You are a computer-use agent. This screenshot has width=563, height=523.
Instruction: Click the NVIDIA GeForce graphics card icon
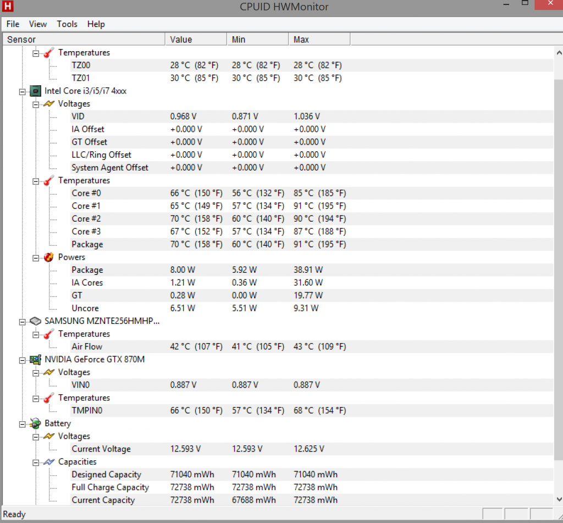pyautogui.click(x=35, y=360)
